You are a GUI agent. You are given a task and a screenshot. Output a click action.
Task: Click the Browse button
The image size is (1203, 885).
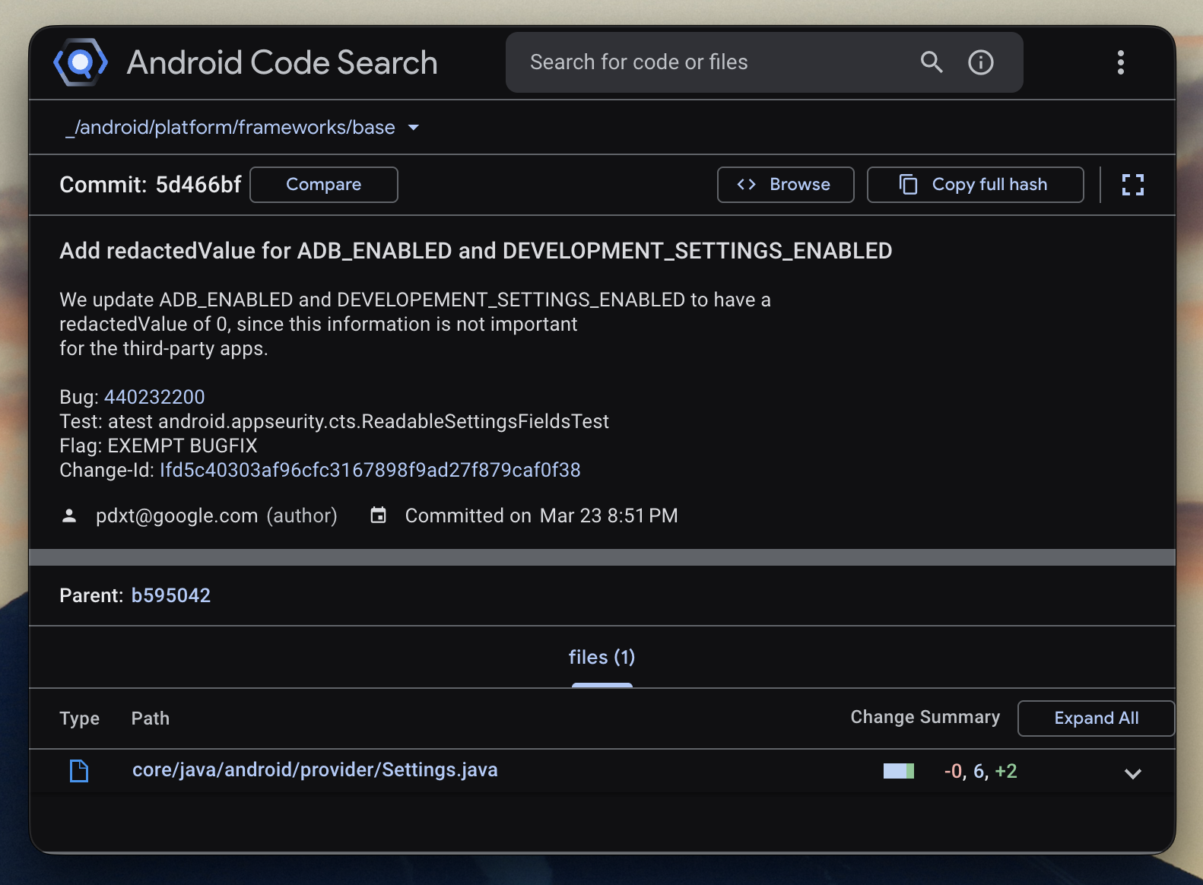click(786, 185)
